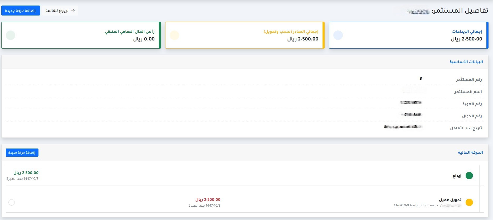Viewport: 493px width, 220px height.
Task: Click the yellow marker beside 'تمويل عميل' transaction
Action: (469, 202)
